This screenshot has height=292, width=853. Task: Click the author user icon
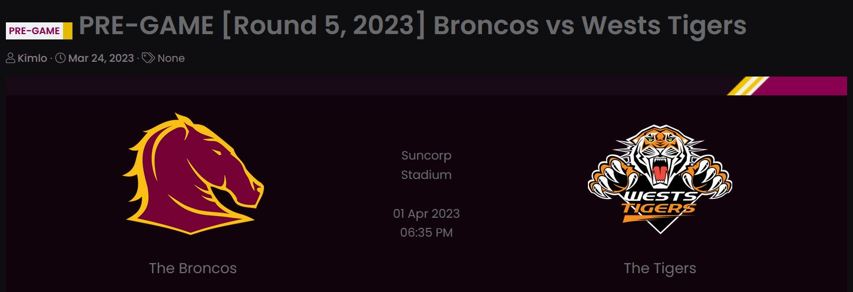pyautogui.click(x=11, y=58)
